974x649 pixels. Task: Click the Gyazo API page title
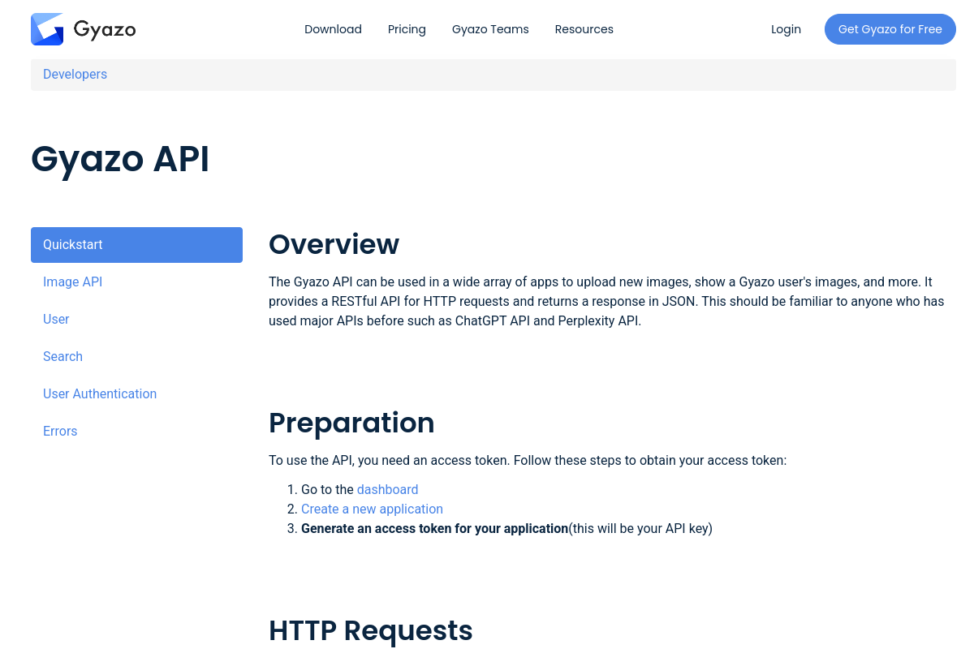[120, 159]
